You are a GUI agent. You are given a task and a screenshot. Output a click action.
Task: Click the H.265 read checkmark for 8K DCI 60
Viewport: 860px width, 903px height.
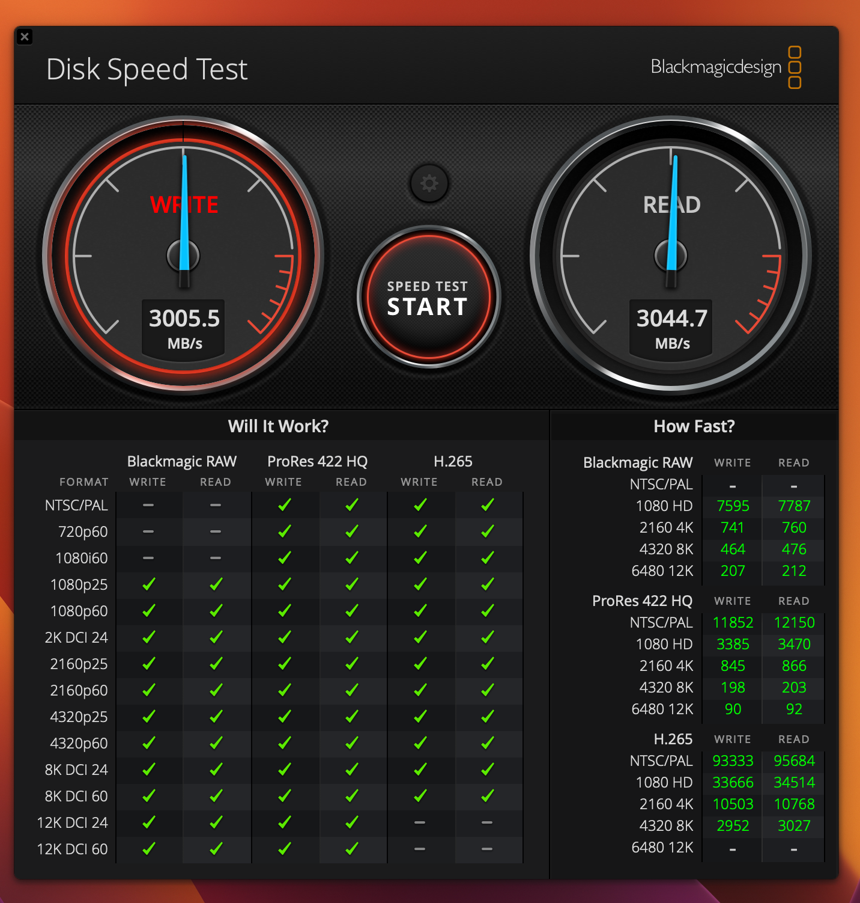[488, 796]
